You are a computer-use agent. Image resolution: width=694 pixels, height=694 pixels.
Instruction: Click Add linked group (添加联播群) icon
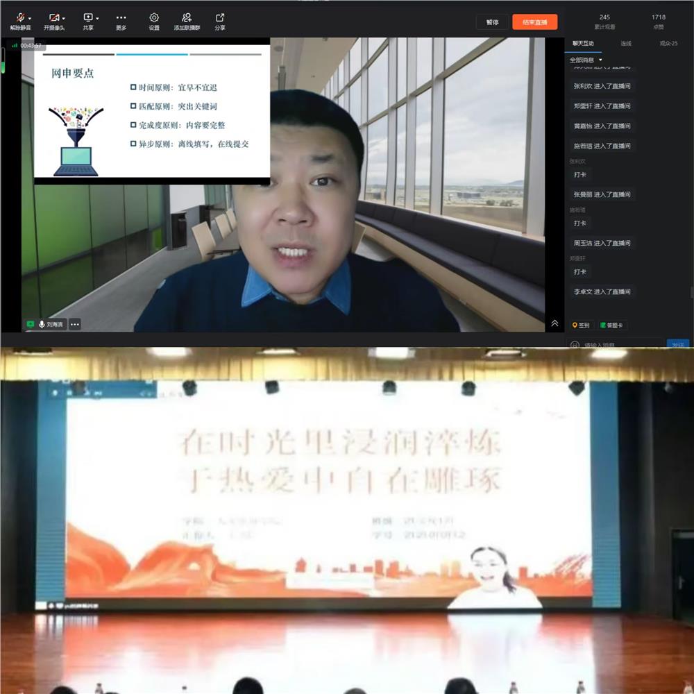click(x=187, y=18)
